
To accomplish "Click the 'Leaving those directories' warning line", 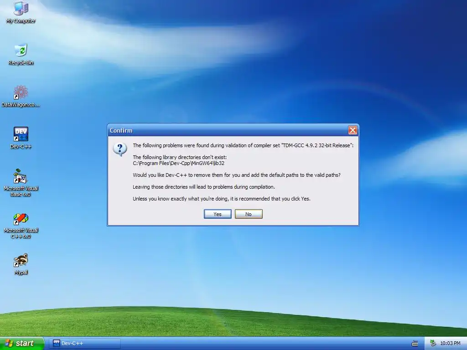I will point(204,187).
